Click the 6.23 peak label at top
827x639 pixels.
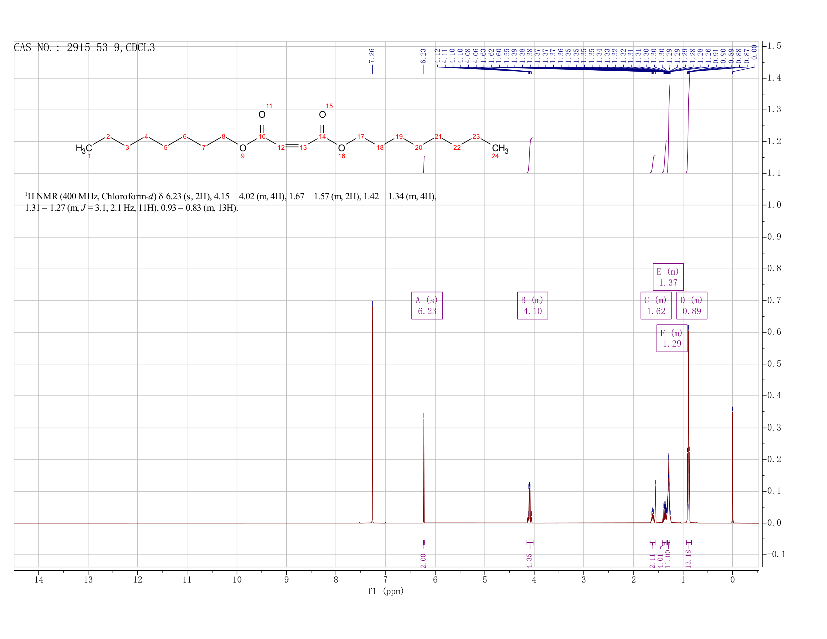tap(423, 55)
